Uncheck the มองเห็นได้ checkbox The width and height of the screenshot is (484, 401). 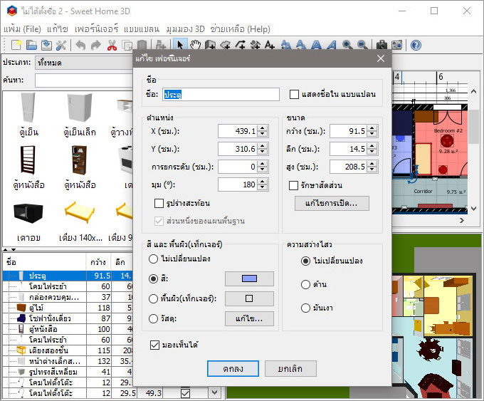tap(154, 345)
